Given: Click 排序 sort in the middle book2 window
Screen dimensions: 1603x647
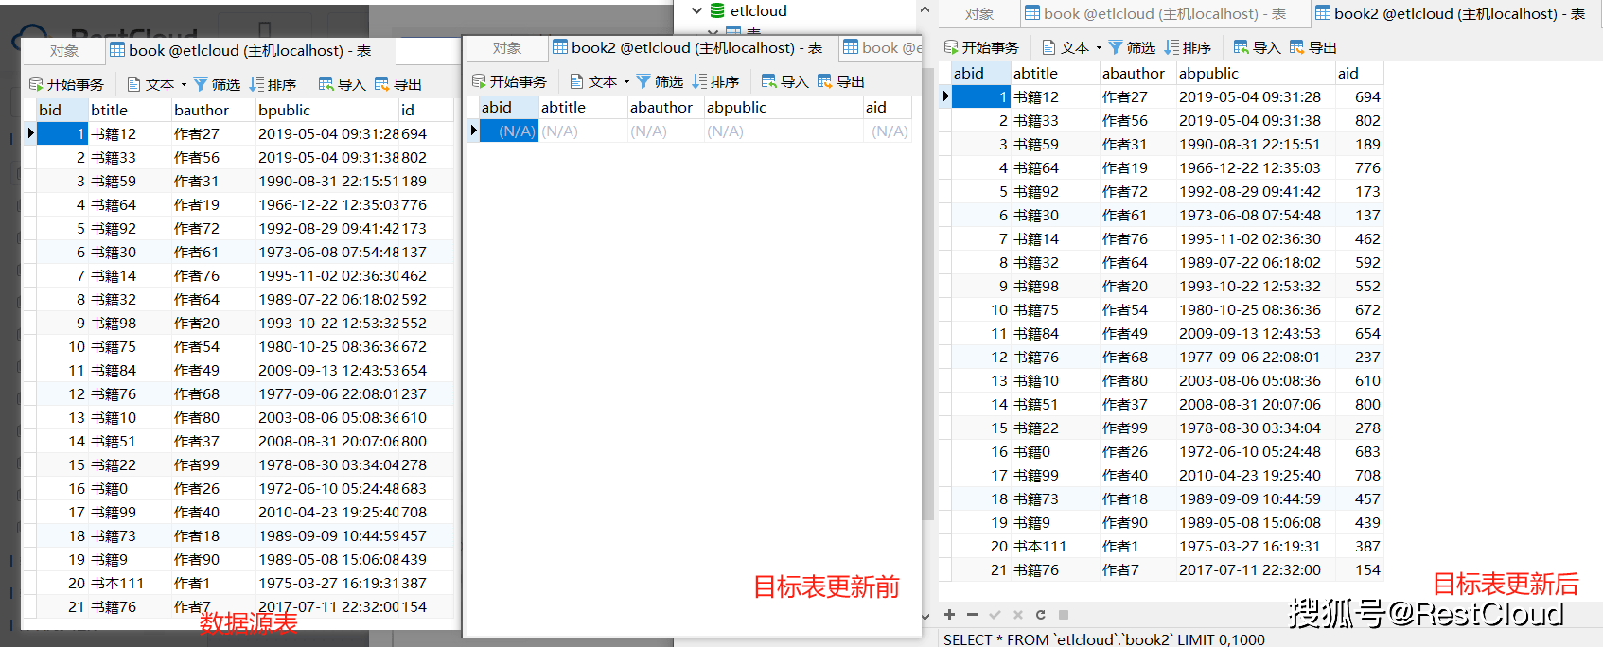Looking at the screenshot, I should [715, 81].
